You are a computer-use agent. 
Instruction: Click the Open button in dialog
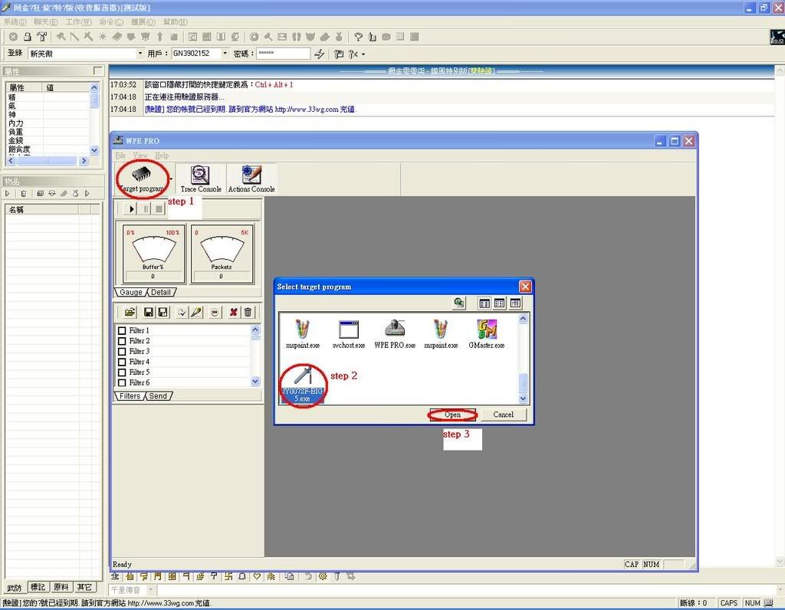[452, 415]
